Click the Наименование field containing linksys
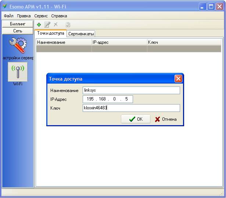 coord(131,90)
